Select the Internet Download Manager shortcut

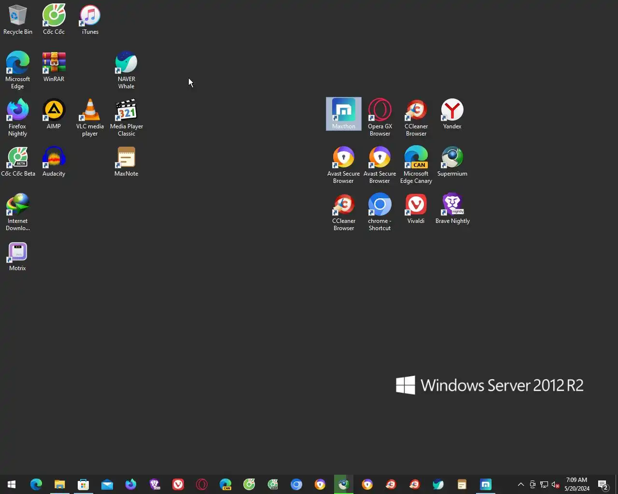coord(18,212)
